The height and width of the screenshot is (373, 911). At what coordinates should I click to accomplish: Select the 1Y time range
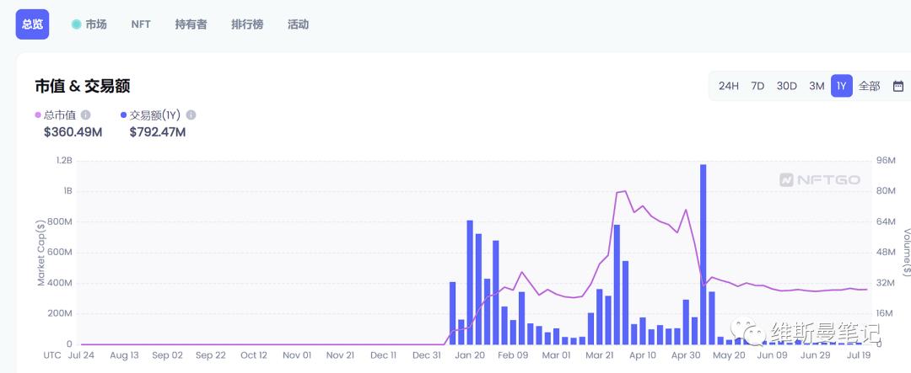click(x=841, y=86)
